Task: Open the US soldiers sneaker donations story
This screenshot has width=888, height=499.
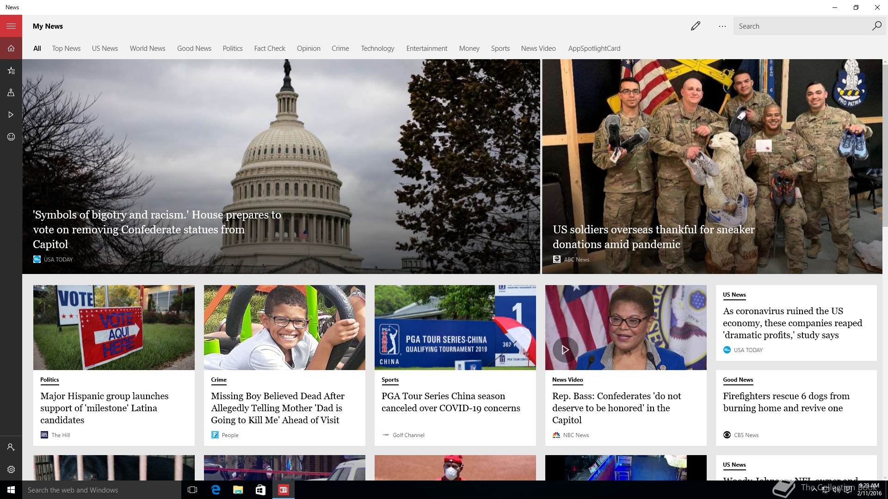Action: [654, 237]
